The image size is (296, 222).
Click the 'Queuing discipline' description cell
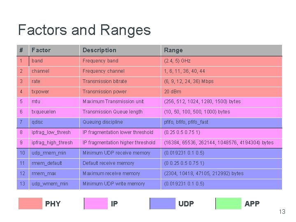pyautogui.click(x=102, y=122)
